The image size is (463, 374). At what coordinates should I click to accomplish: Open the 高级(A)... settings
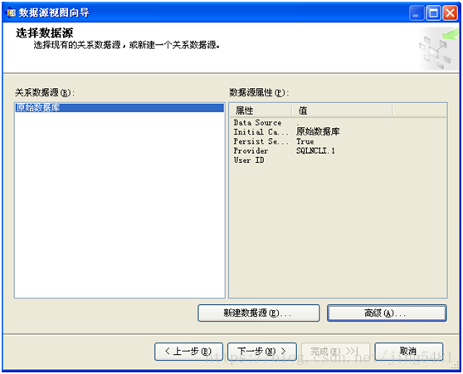pos(387,312)
